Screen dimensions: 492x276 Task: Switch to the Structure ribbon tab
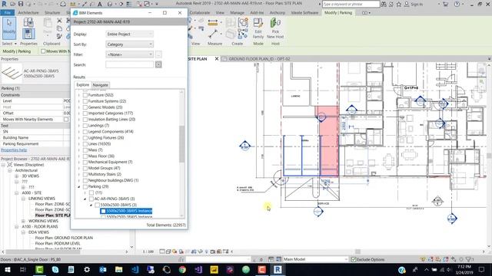(x=52, y=13)
